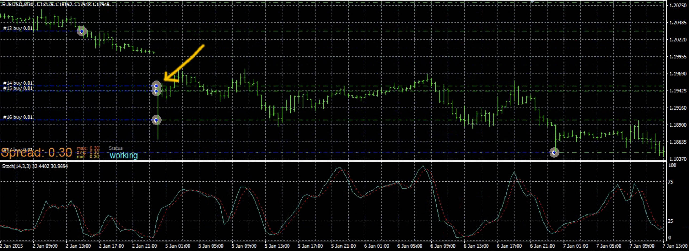Click the '2 Jan 17:00' time axis label
The image size is (689, 251).
111,246
